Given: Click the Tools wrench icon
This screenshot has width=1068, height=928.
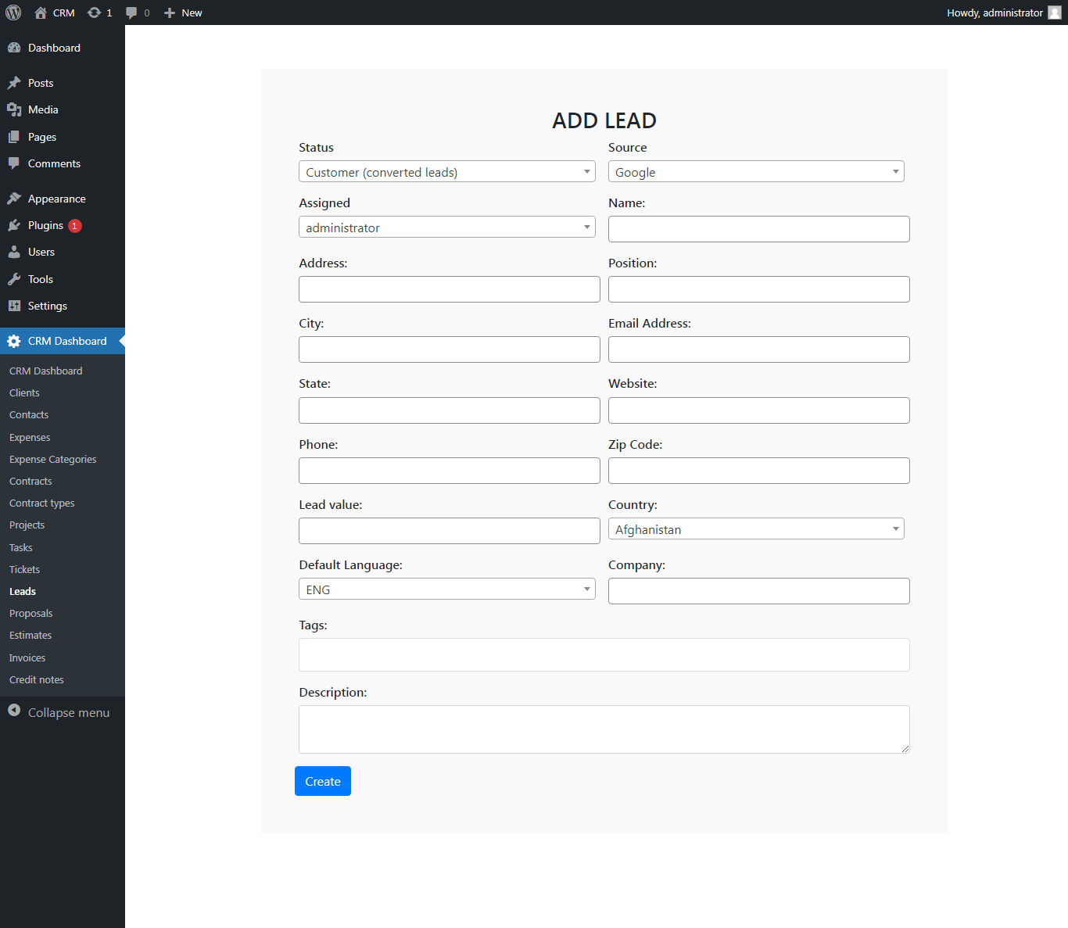Looking at the screenshot, I should (14, 279).
